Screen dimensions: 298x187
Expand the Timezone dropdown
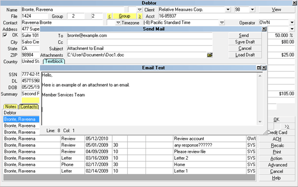pyautogui.click(x=222, y=23)
